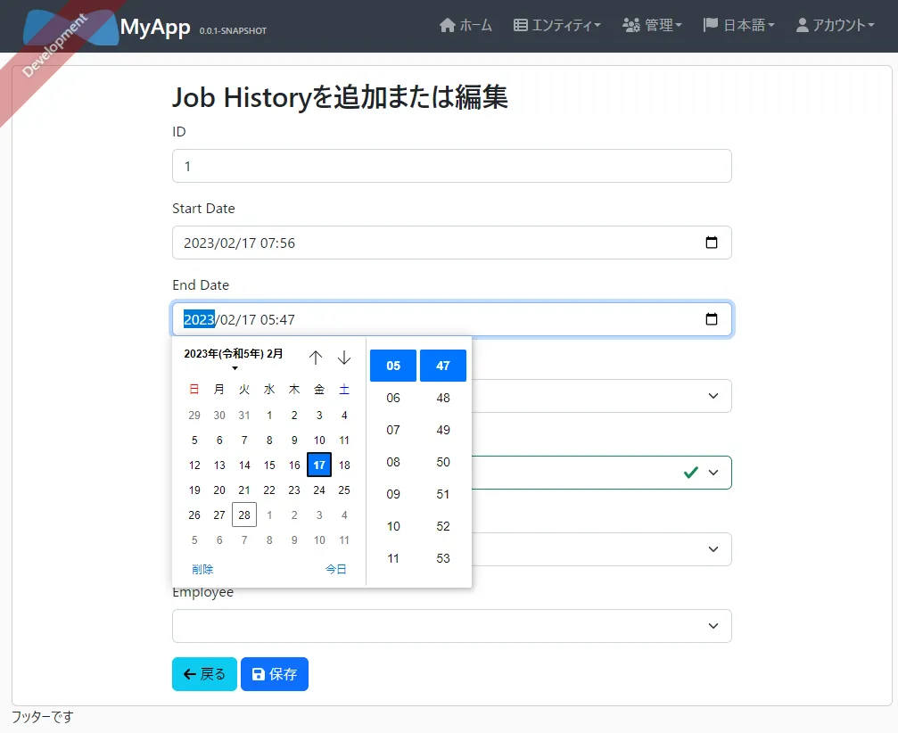Viewport: 898px width, 733px height.
Task: Go to next month with down arrow
Action: pyautogui.click(x=343, y=358)
